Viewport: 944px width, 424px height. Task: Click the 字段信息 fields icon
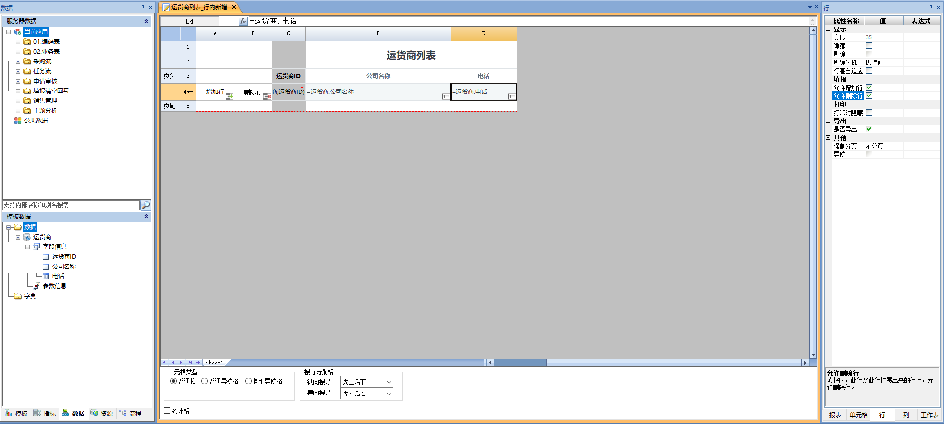pos(36,247)
